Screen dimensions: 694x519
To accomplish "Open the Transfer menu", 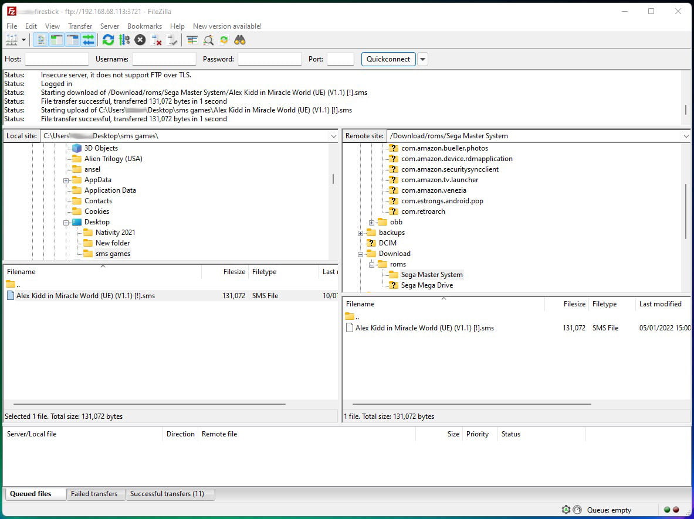I will tap(80, 26).
